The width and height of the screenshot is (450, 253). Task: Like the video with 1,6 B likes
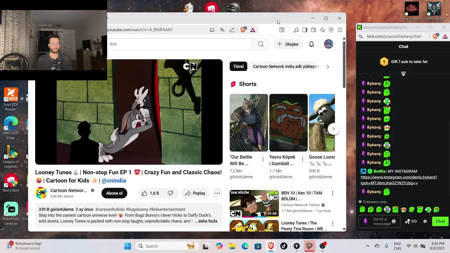point(150,193)
